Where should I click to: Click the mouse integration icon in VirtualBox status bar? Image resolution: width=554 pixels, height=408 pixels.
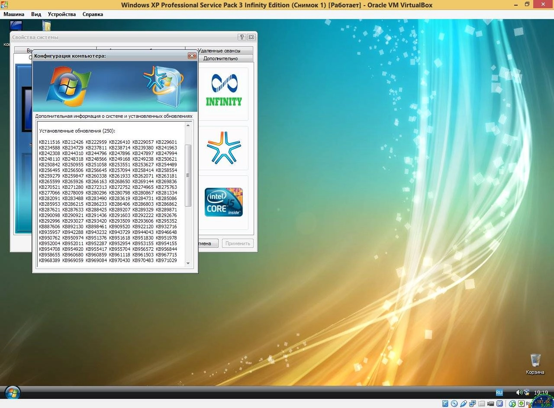(x=512, y=404)
